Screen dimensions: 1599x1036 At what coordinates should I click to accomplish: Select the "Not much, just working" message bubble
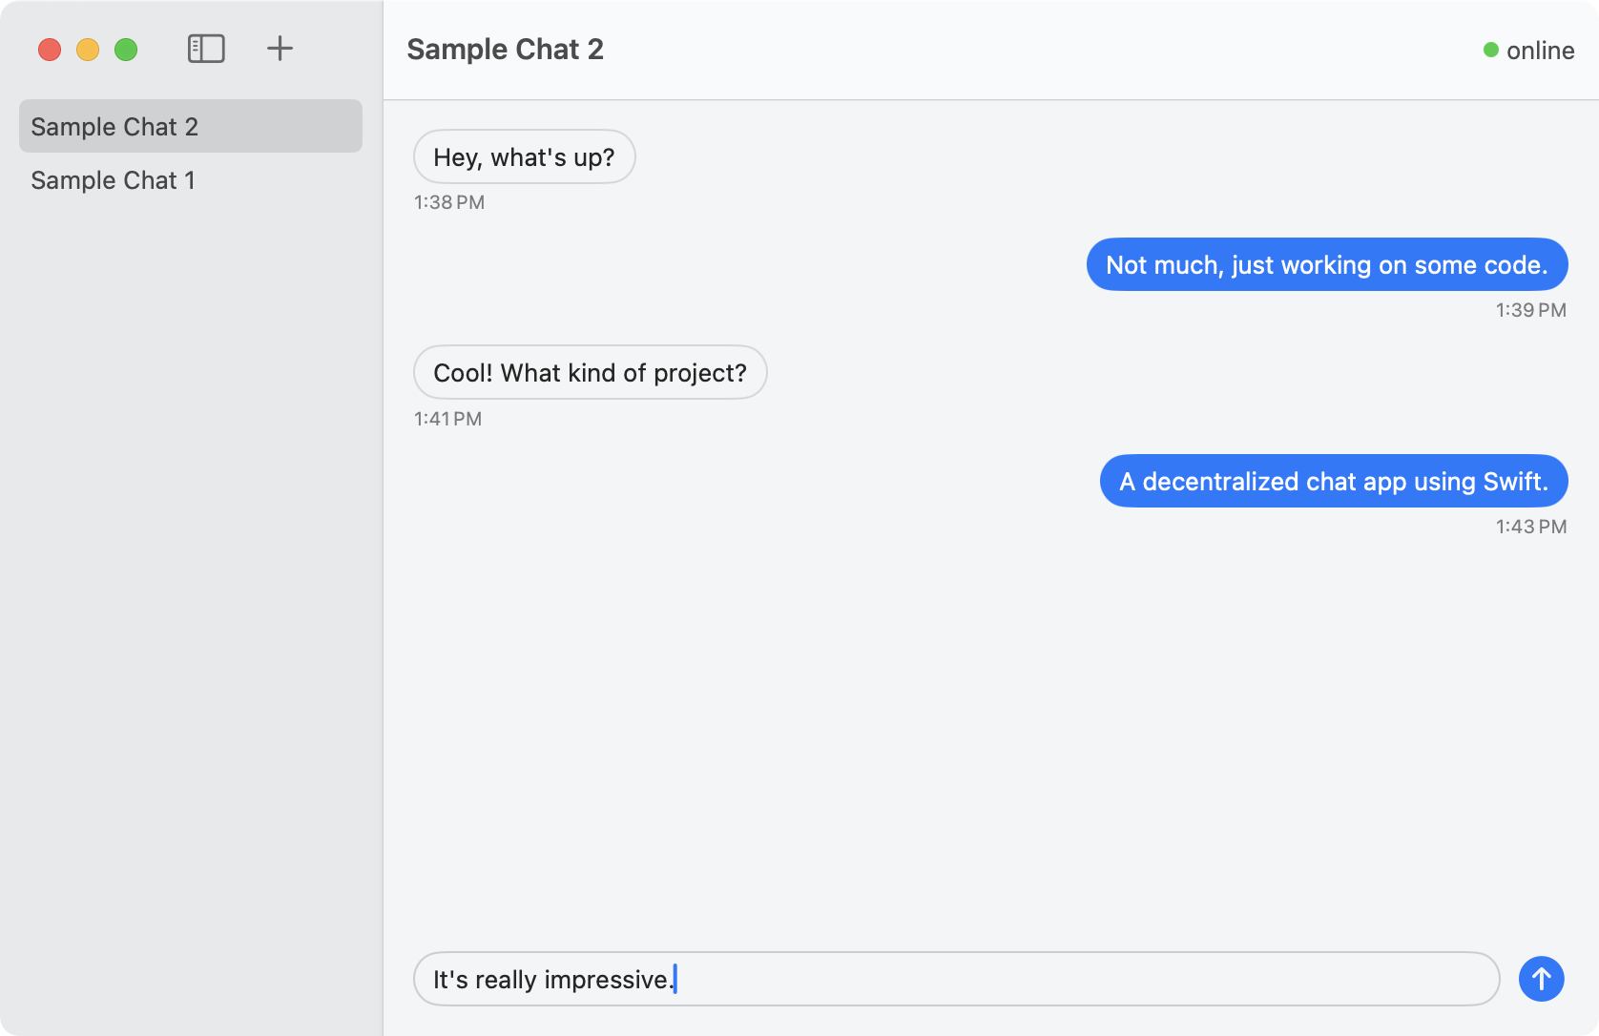coord(1326,265)
